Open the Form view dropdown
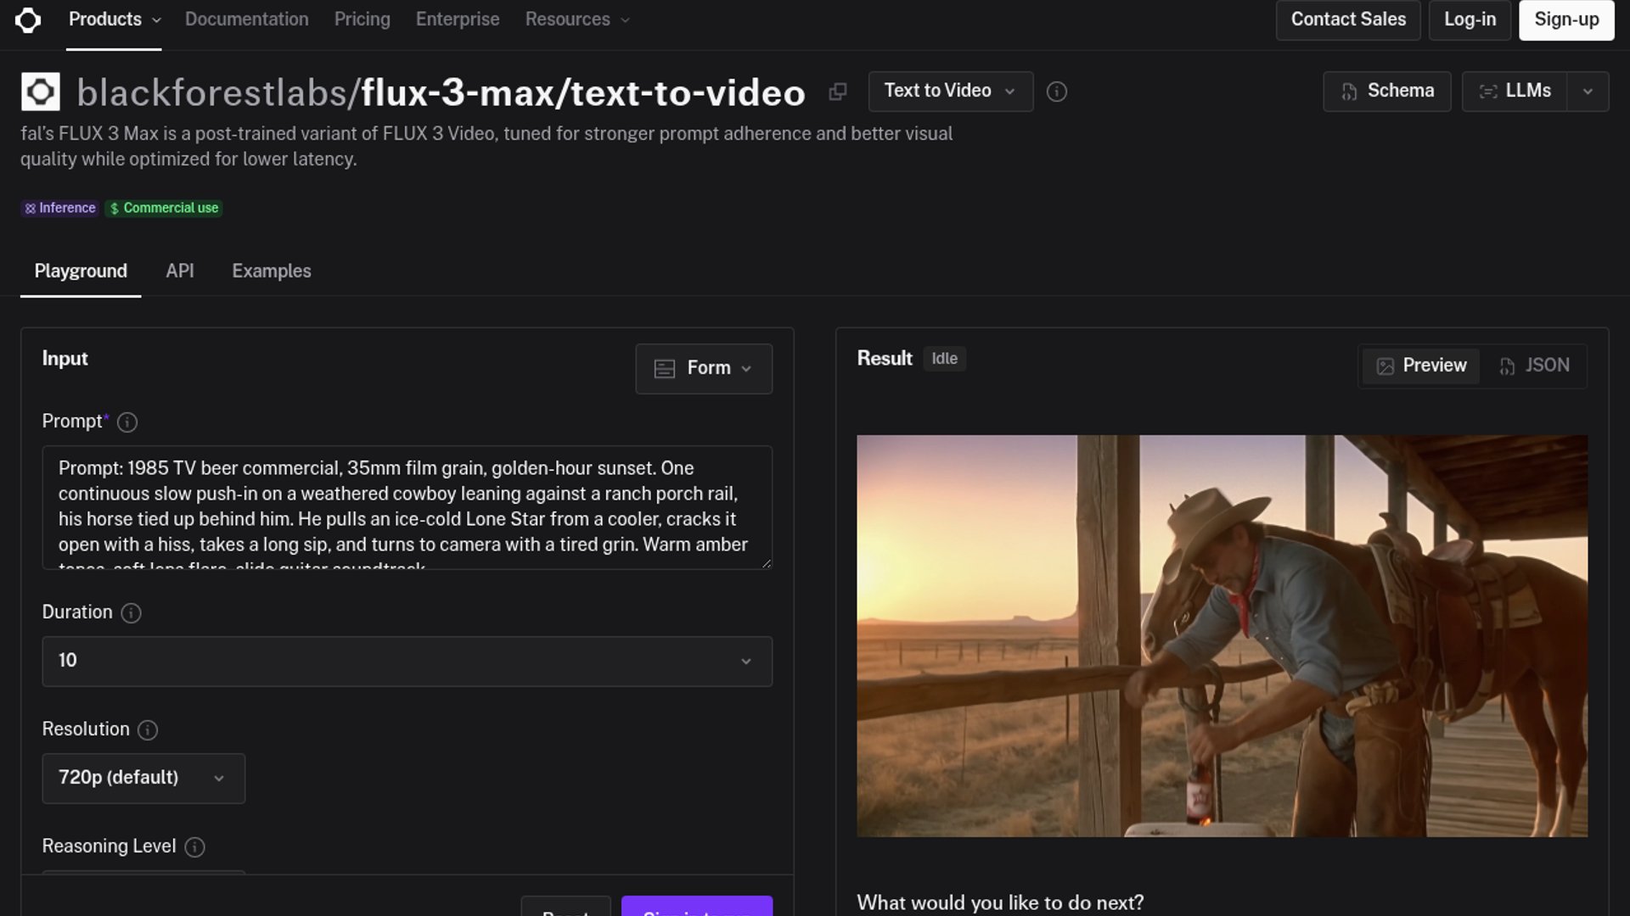This screenshot has height=916, width=1630. pos(704,368)
